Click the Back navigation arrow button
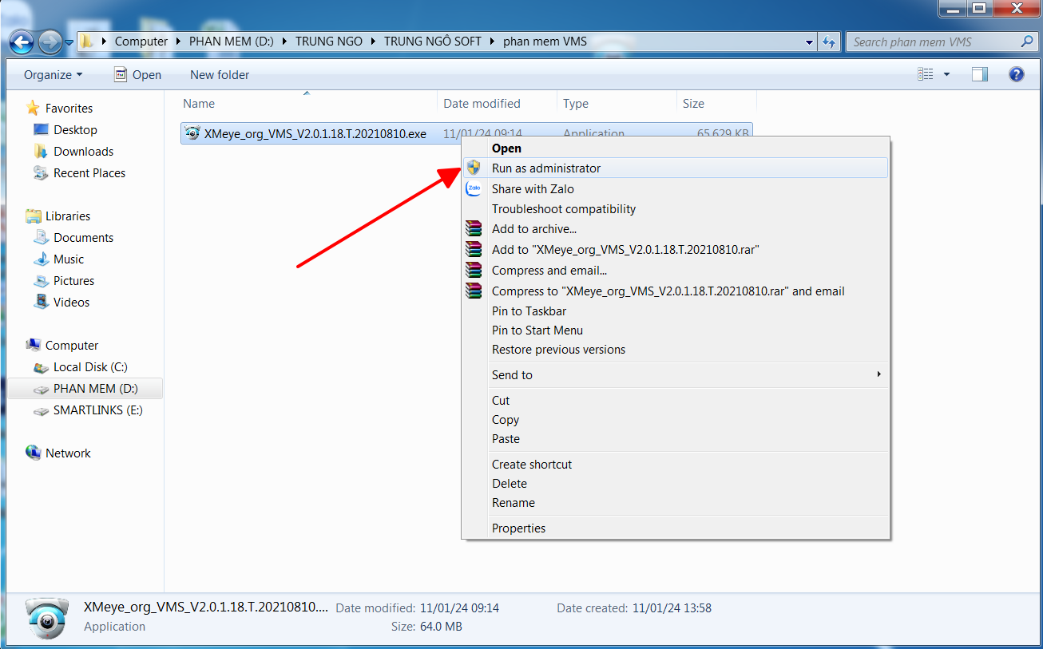The height and width of the screenshot is (649, 1043). tap(22, 42)
